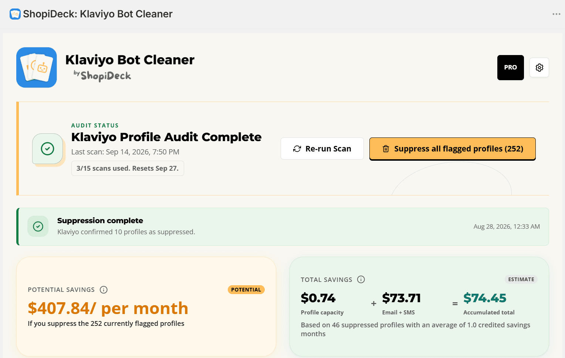Open the settings gear icon

(539, 68)
